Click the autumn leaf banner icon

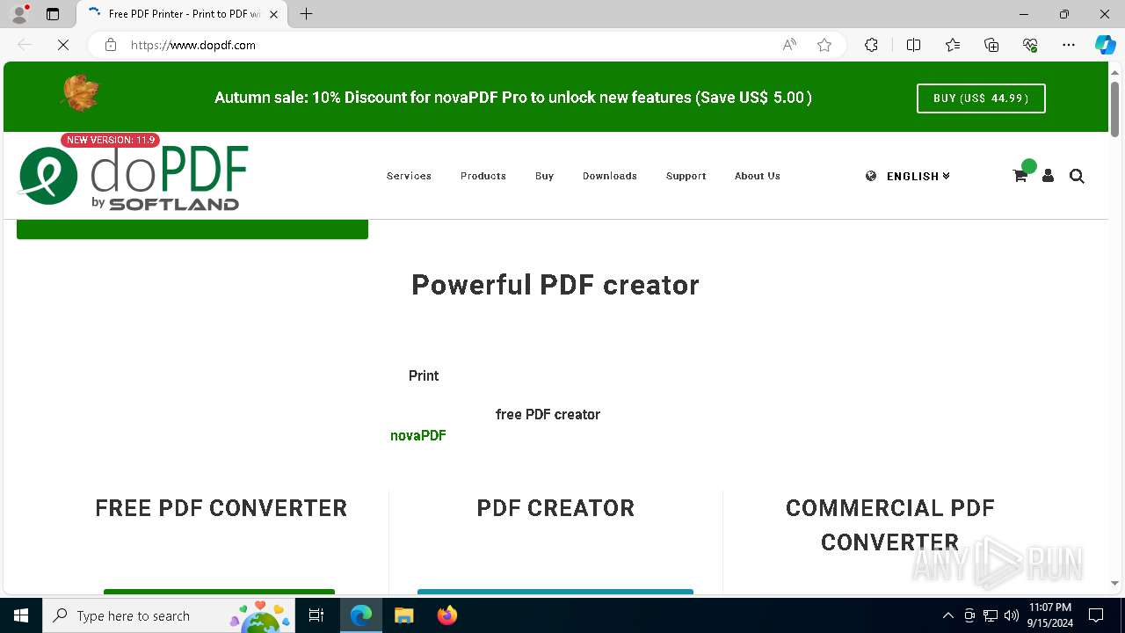pos(80,93)
